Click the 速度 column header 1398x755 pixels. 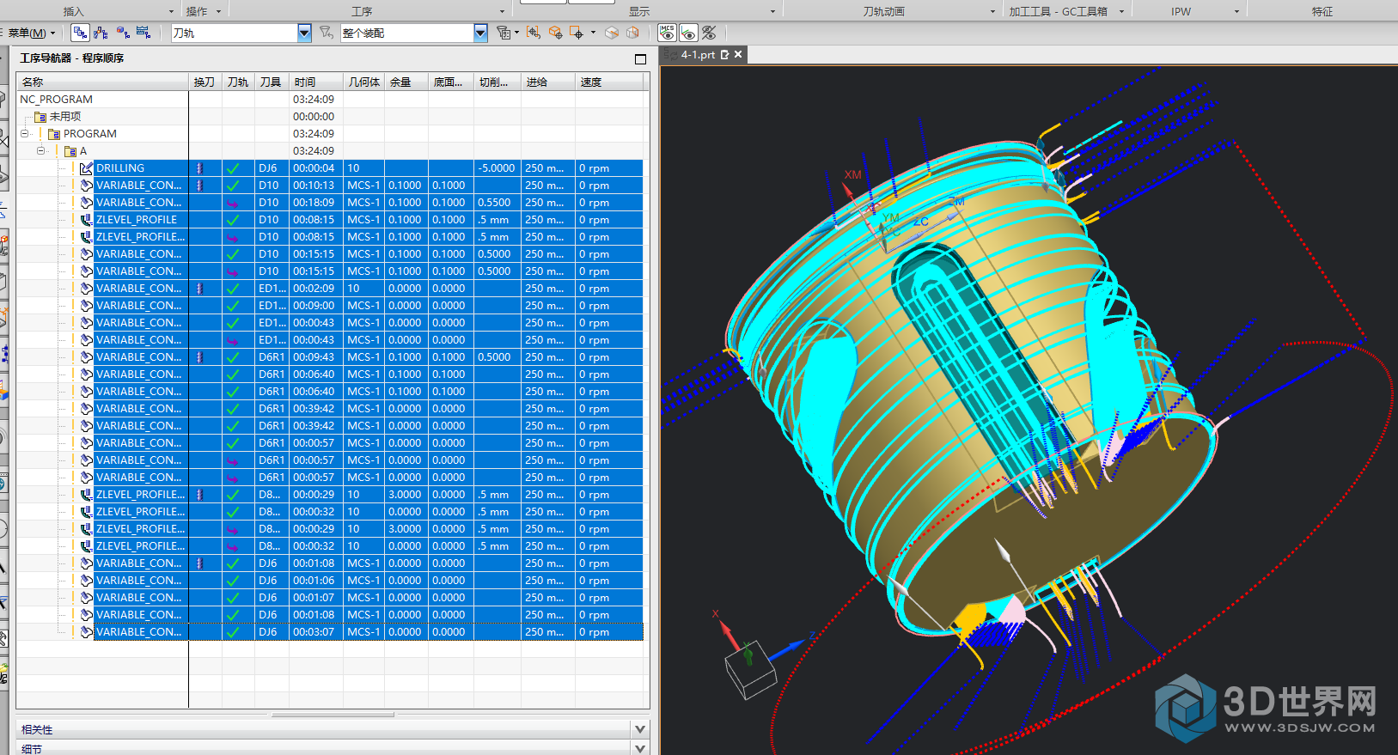click(x=609, y=82)
